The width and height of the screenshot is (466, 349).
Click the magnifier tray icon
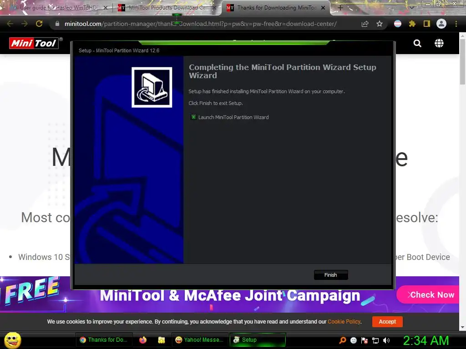pyautogui.click(x=342, y=340)
